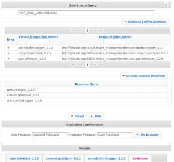This screenshot has width=174, height=162.
Task: Run the selected workflow
Action: pyautogui.click(x=96, y=116)
